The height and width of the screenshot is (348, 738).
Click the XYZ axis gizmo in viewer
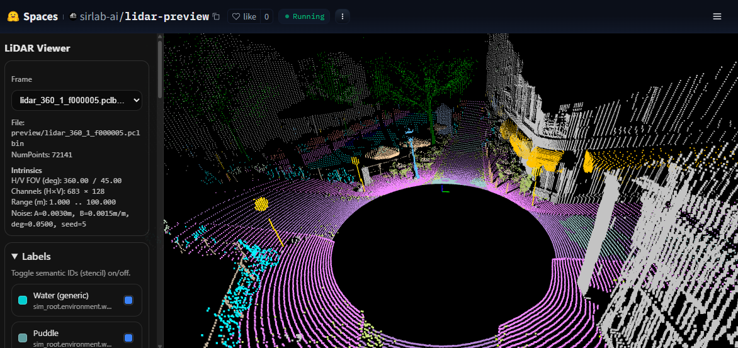tap(445, 189)
